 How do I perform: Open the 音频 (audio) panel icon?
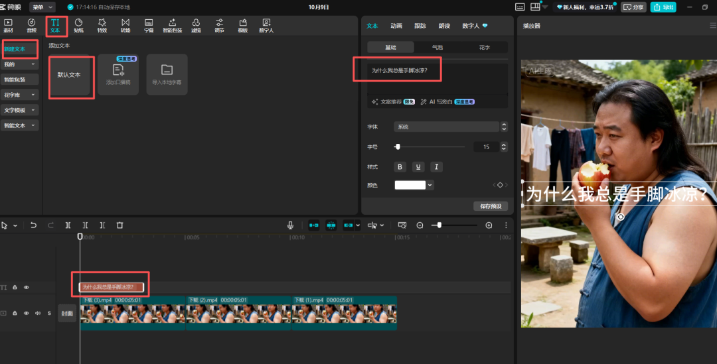(31, 25)
